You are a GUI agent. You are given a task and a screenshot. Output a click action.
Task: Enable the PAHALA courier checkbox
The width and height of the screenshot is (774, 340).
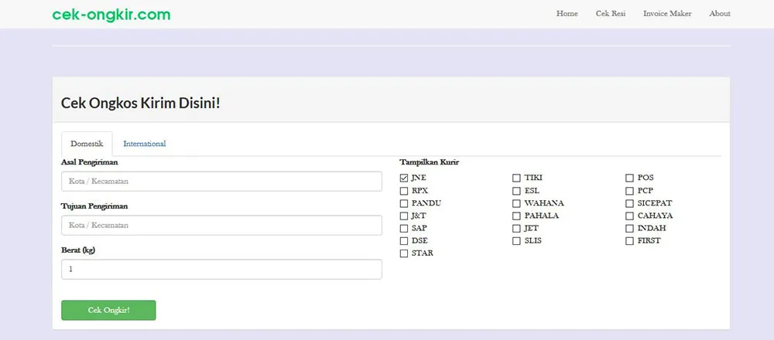tap(516, 216)
